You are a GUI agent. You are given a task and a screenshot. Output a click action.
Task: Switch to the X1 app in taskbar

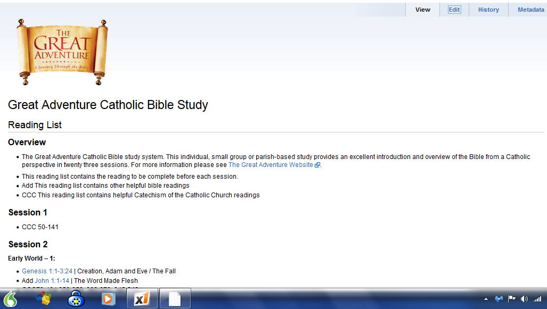tap(142, 298)
